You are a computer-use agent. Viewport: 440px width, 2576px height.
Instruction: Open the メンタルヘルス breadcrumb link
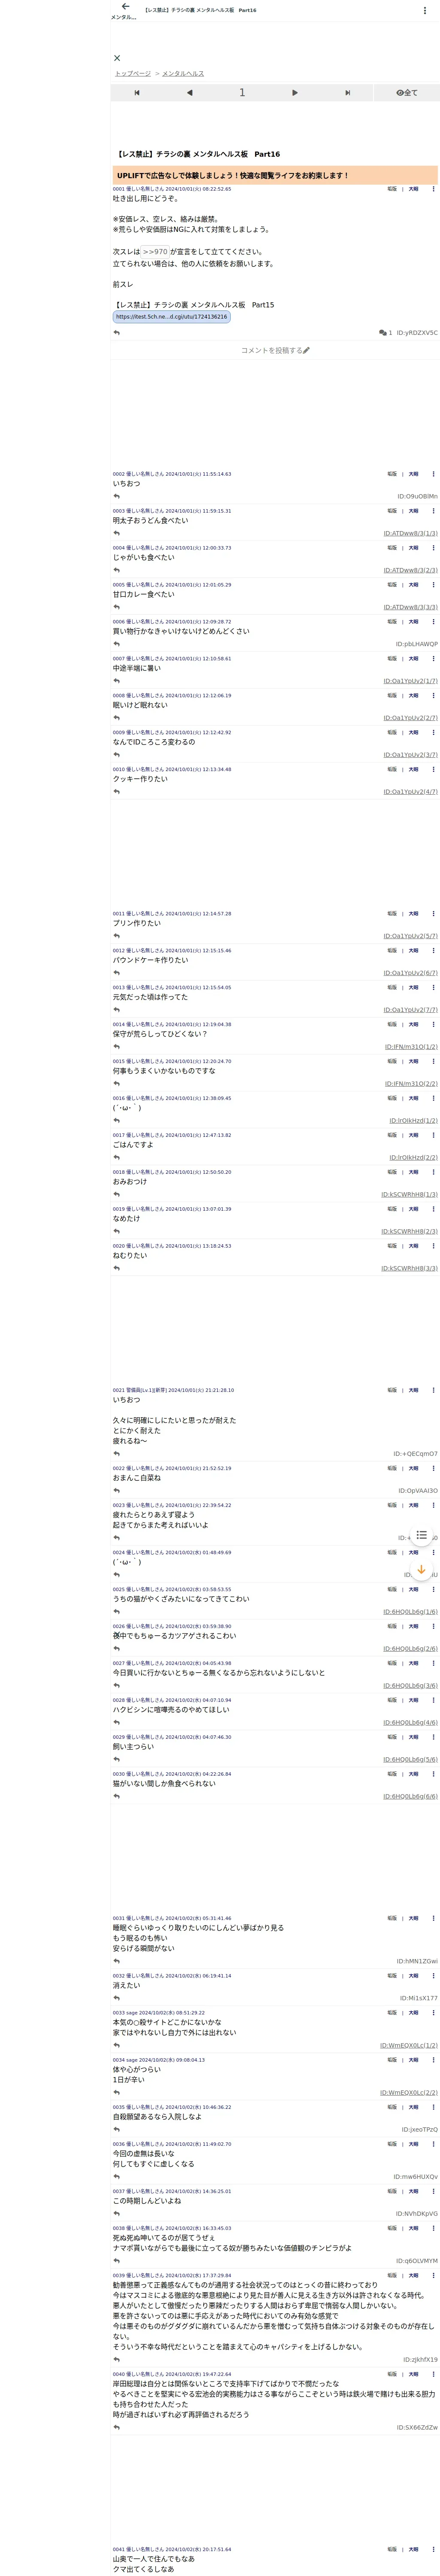click(x=183, y=74)
